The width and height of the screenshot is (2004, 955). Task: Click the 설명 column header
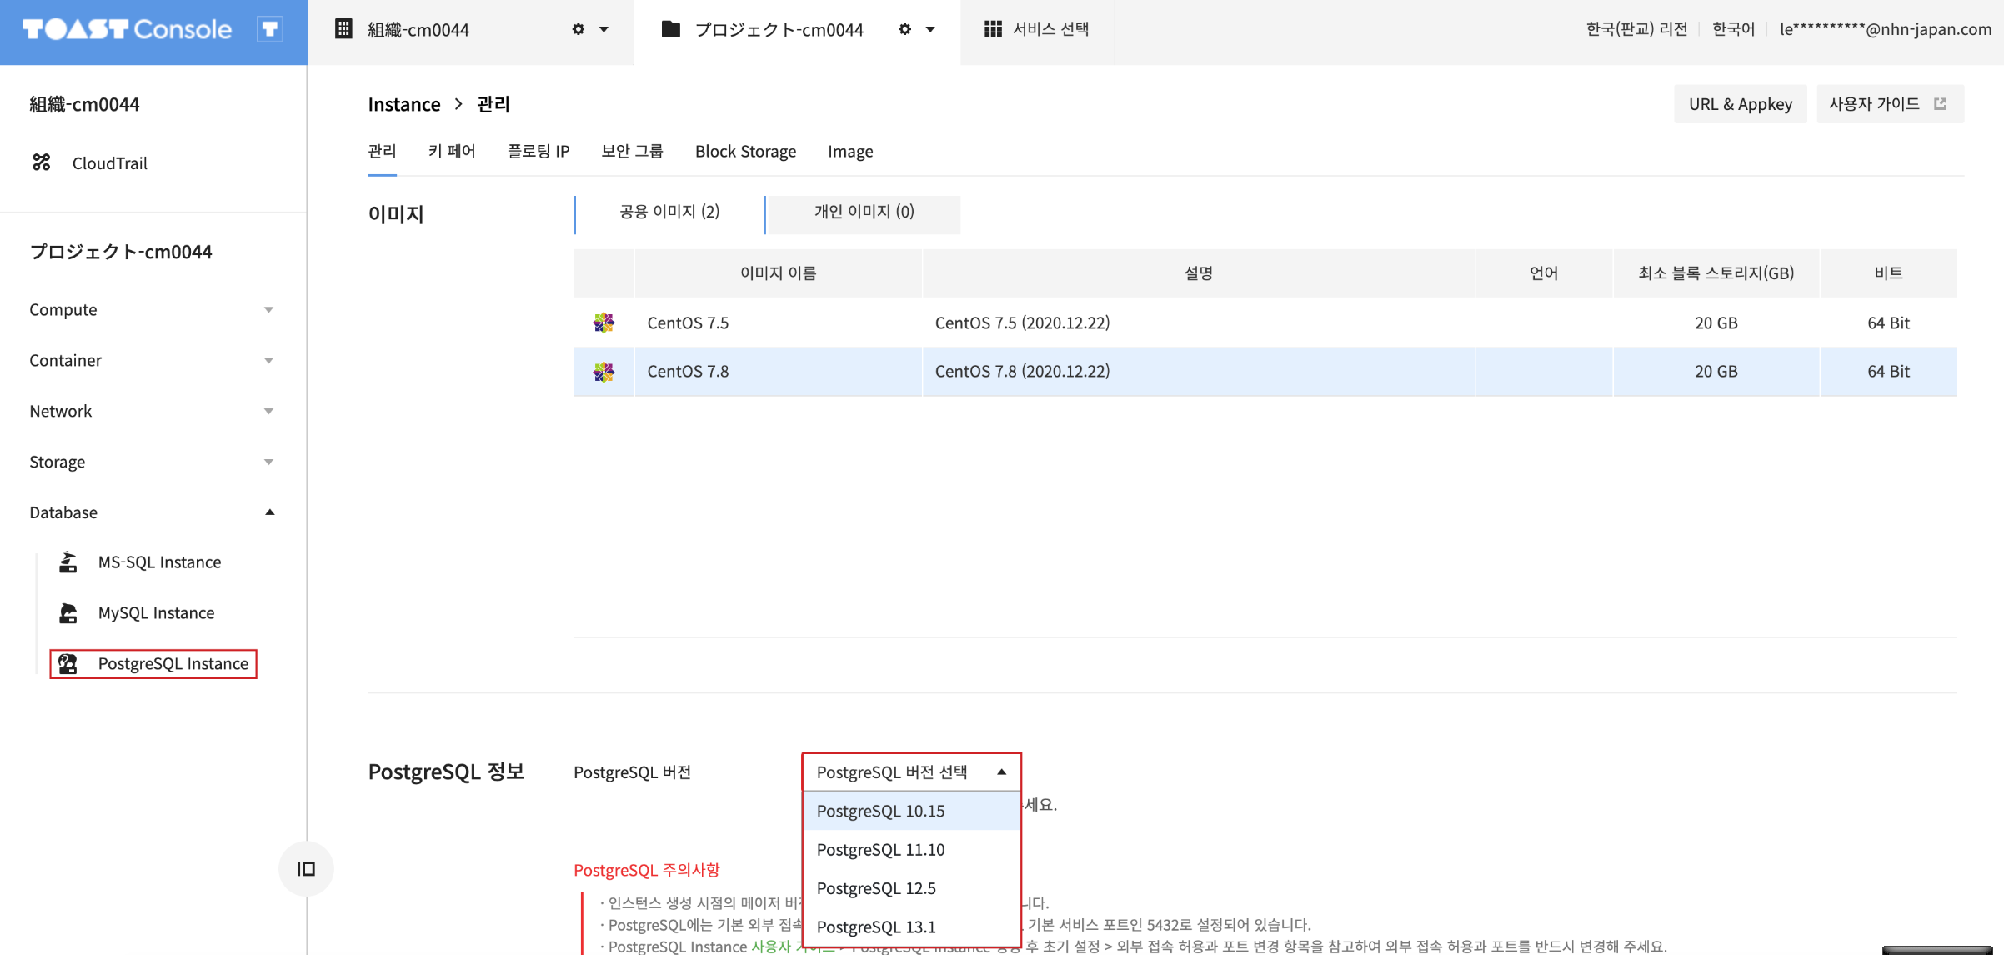1198,273
